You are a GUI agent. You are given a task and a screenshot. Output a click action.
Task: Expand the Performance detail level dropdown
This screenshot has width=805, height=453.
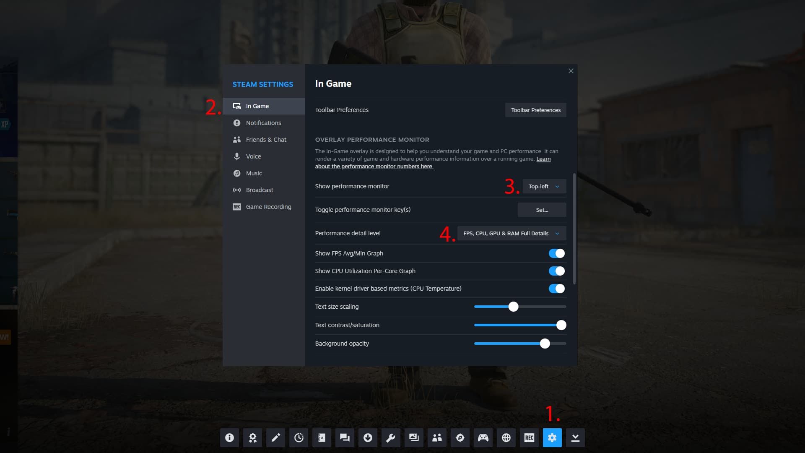tap(512, 233)
